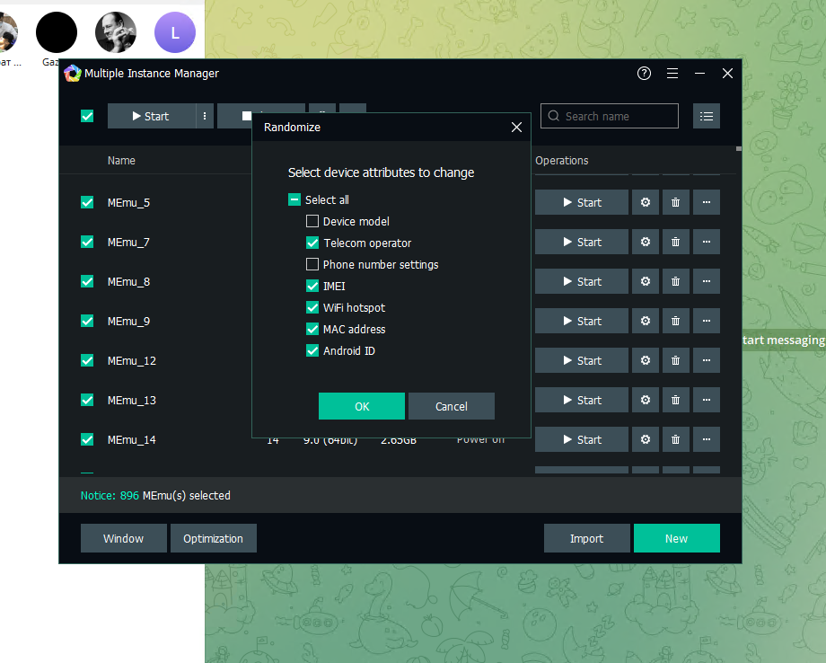Uncheck the Android ID checkbox
Viewport: 826px width, 663px height.
click(312, 351)
